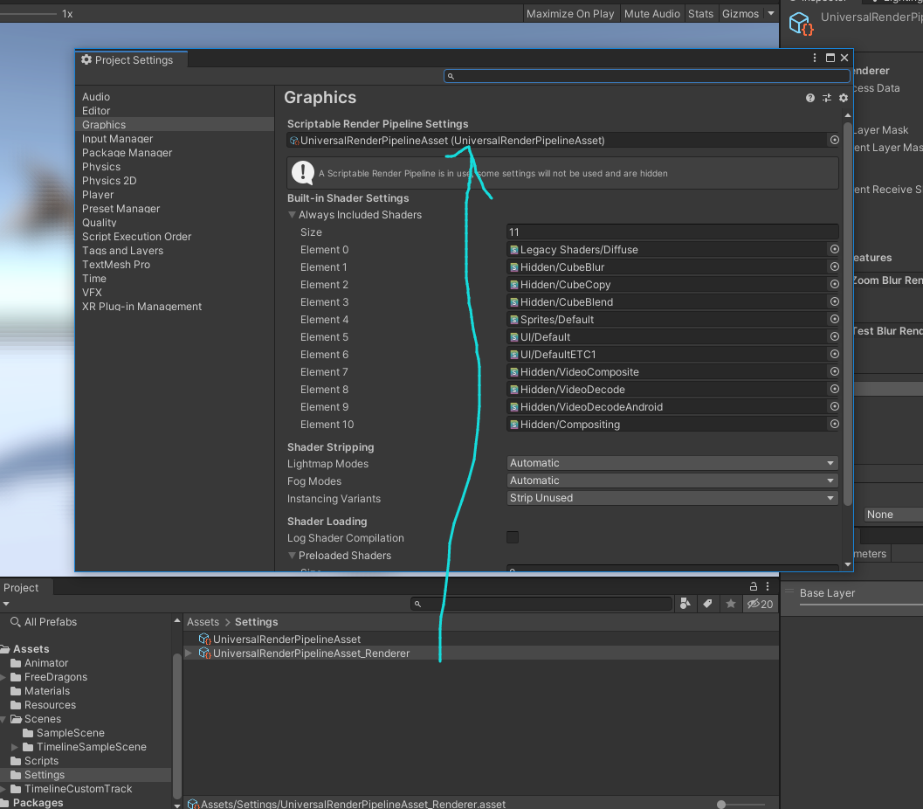Open the Lightmap Modes dropdown
923x809 pixels.
(672, 463)
